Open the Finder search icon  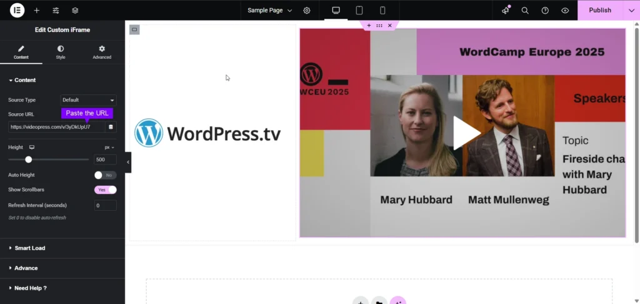[525, 10]
